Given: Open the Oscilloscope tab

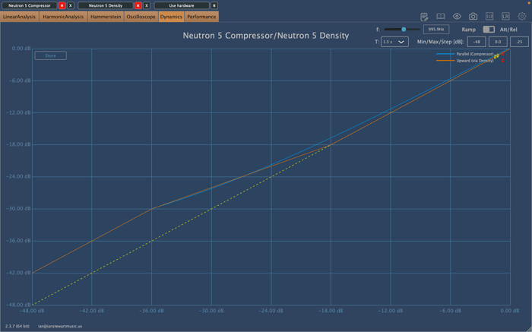Looking at the screenshot, I should [141, 17].
